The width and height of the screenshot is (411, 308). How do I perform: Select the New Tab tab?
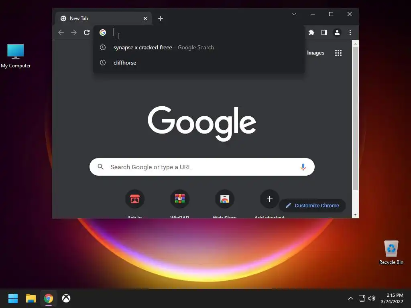104,18
